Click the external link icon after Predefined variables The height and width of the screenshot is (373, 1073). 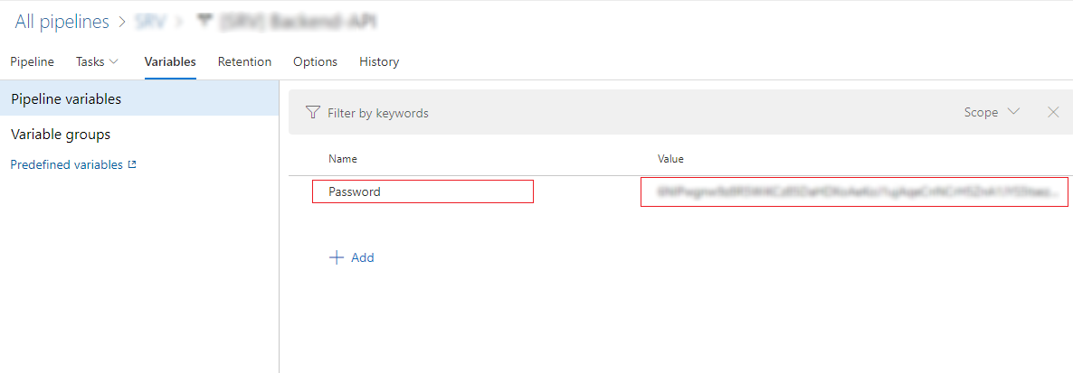coord(132,165)
